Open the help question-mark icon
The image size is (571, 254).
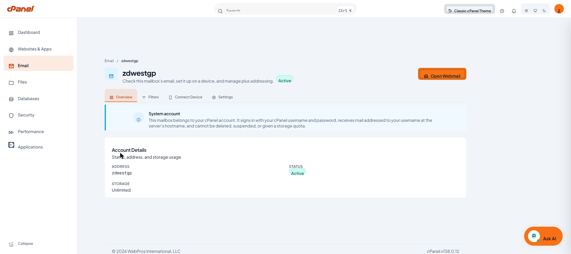click(502, 11)
